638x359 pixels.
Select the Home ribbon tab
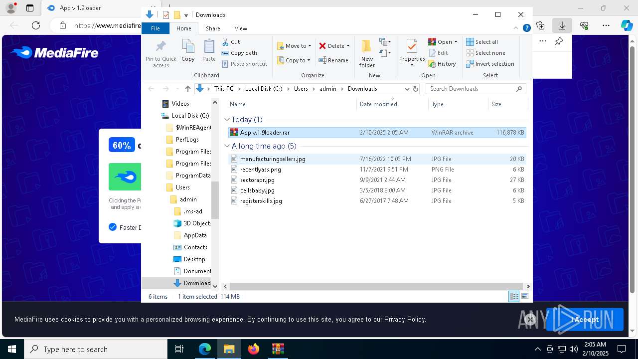pos(183,28)
